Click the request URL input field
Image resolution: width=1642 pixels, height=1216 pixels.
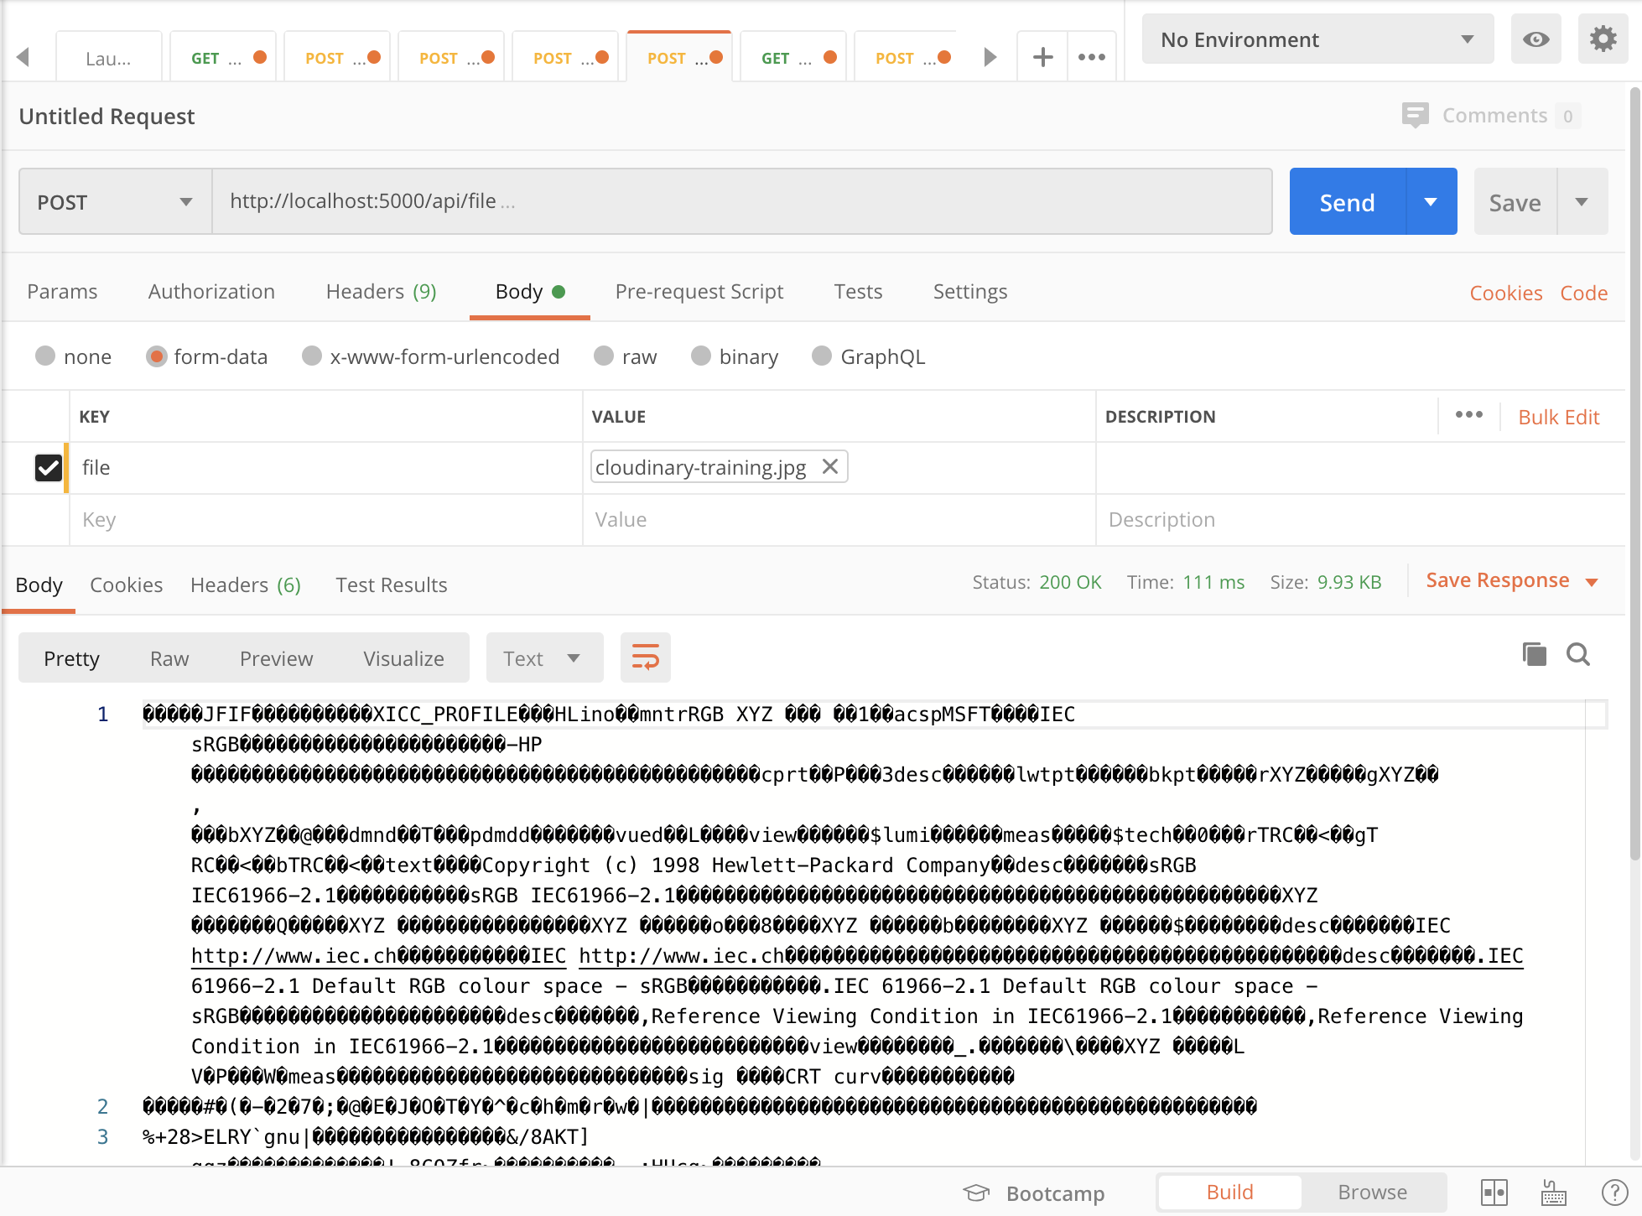coord(741,201)
